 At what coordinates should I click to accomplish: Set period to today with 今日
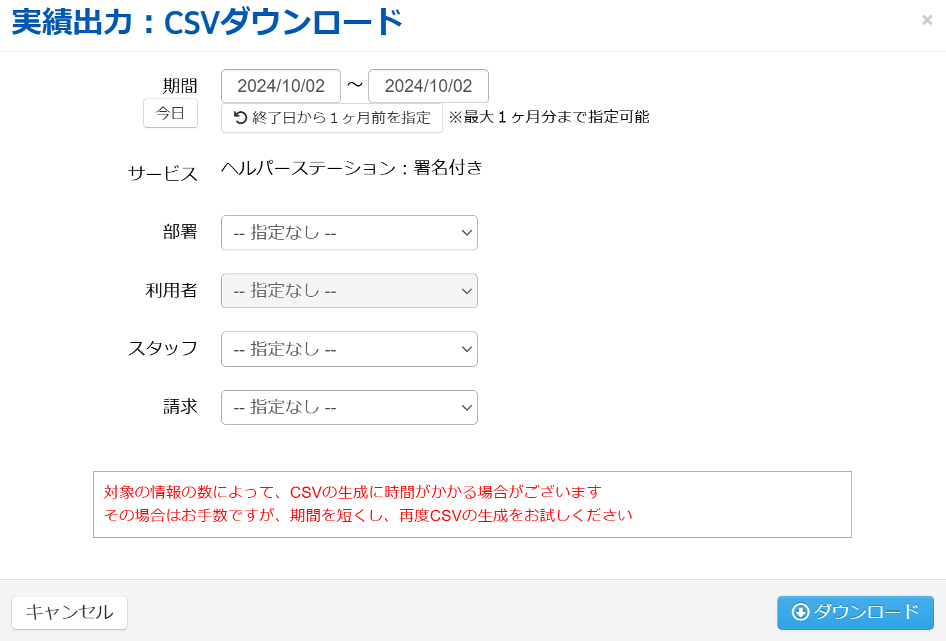point(171,113)
